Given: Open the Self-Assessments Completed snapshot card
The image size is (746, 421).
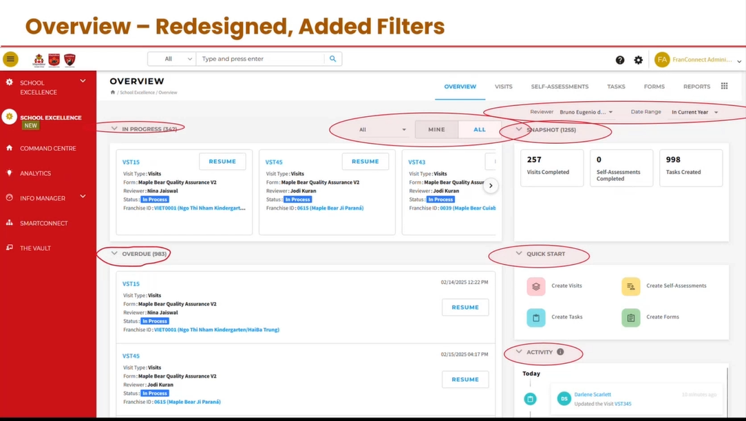Looking at the screenshot, I should [x=621, y=167].
